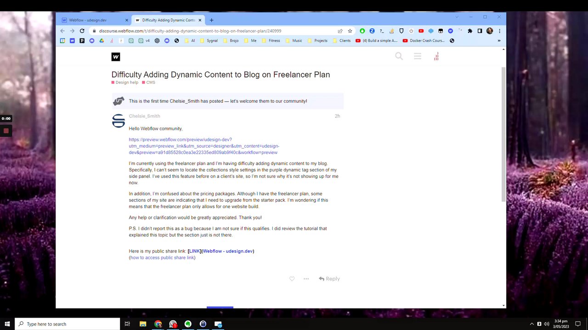Screen dimensions: 588x330
Task: Open Chrome's three-dot menu
Action: point(499,31)
